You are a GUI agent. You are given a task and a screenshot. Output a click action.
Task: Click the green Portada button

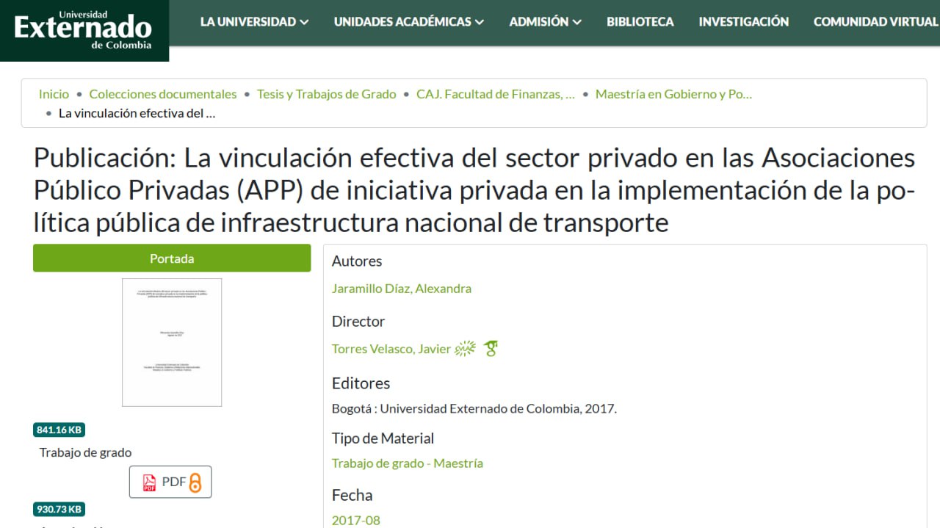point(172,258)
